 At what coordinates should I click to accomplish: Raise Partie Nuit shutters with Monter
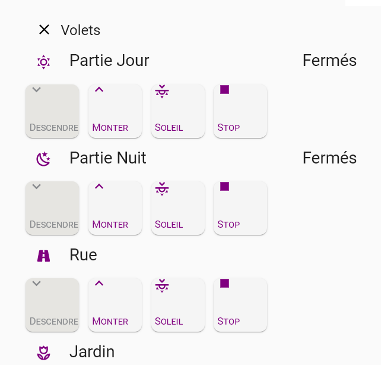pyautogui.click(x=115, y=208)
